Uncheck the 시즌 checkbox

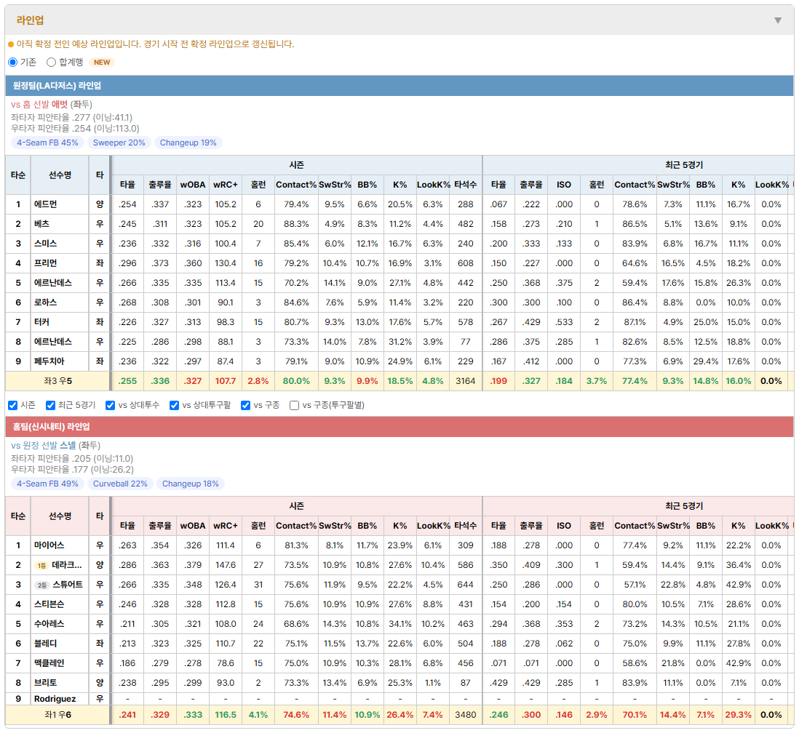[x=13, y=406]
